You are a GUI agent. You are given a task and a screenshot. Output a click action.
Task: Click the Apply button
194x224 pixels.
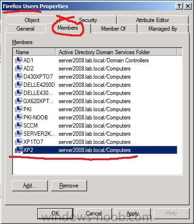pos(133,213)
